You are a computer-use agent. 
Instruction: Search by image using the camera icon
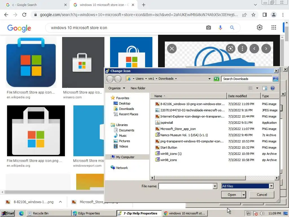tap(209, 28)
